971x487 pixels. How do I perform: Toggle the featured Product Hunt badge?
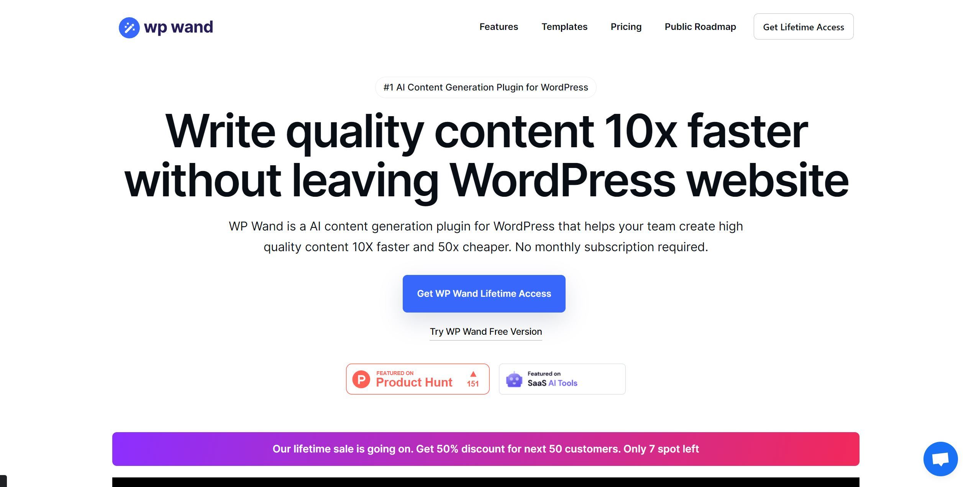click(x=417, y=379)
